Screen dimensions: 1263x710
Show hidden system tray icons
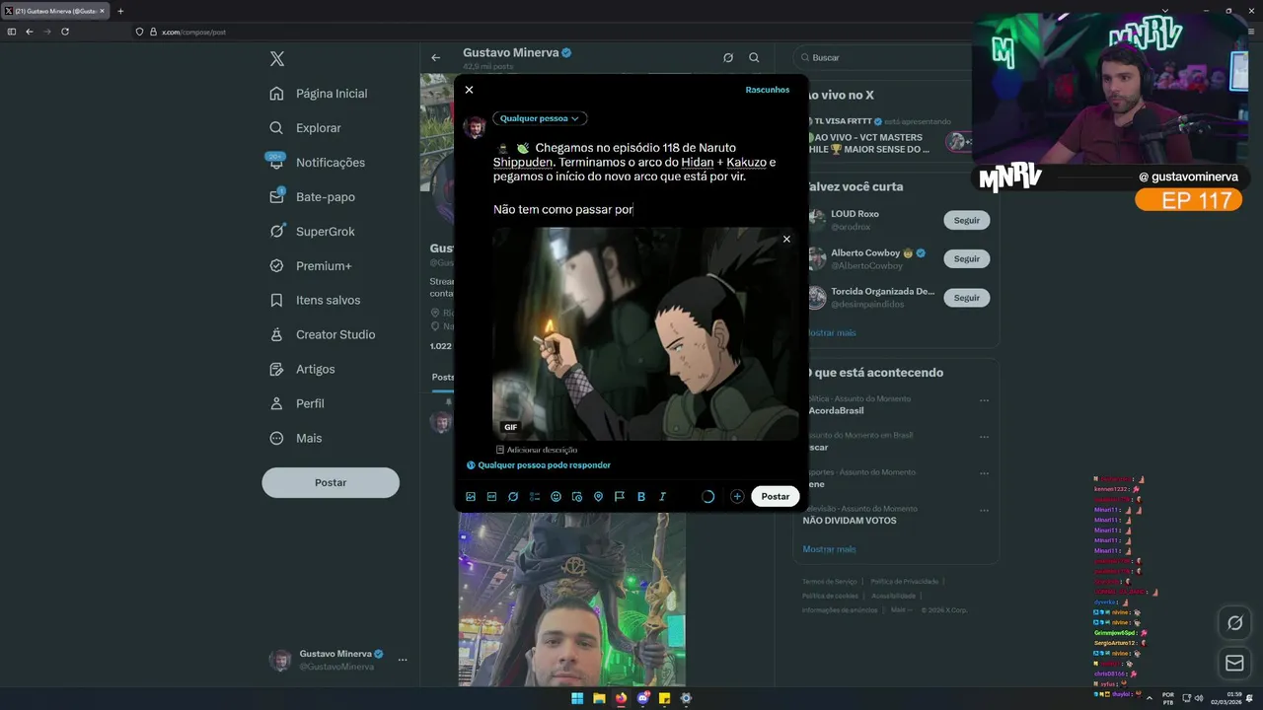[x=1150, y=698]
